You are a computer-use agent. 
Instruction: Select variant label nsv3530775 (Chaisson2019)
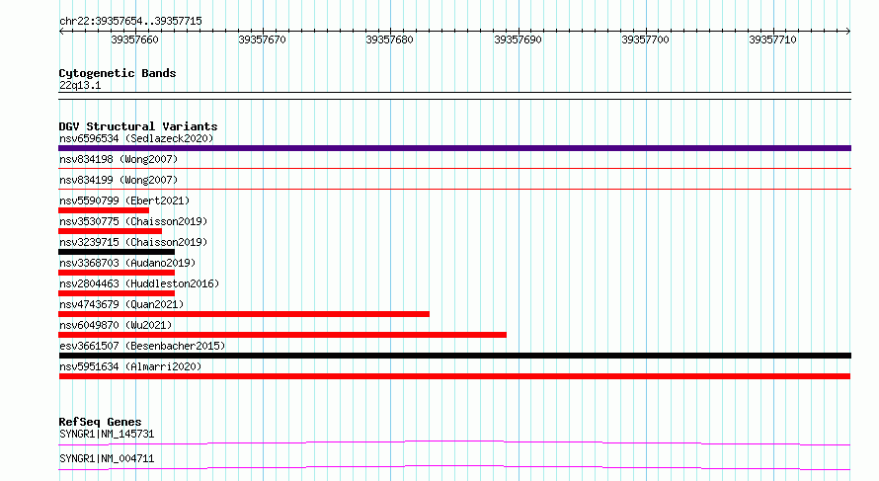(x=133, y=221)
